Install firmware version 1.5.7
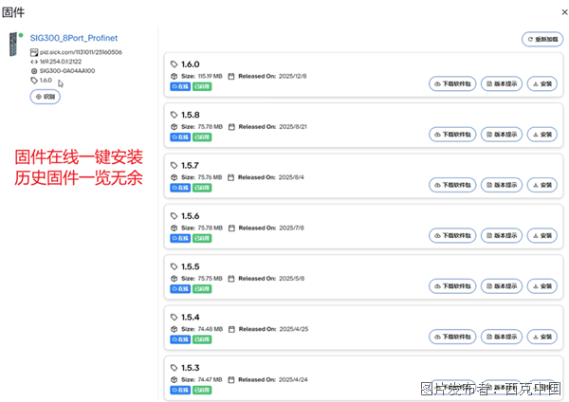This screenshot has height=402, width=569. 541,185
